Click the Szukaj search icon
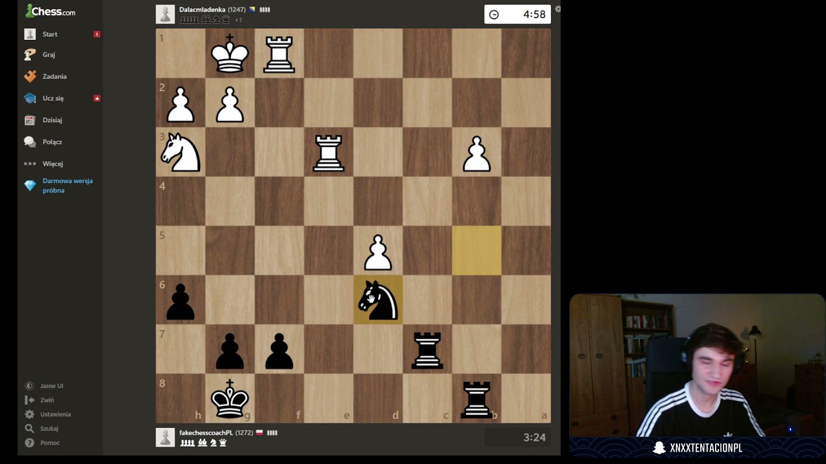The image size is (826, 464). click(x=29, y=429)
